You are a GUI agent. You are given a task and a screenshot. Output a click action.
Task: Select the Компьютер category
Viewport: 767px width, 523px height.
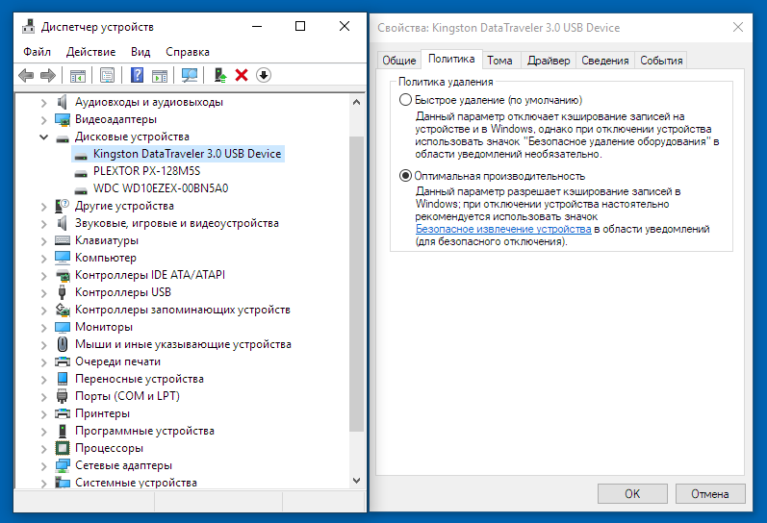106,258
